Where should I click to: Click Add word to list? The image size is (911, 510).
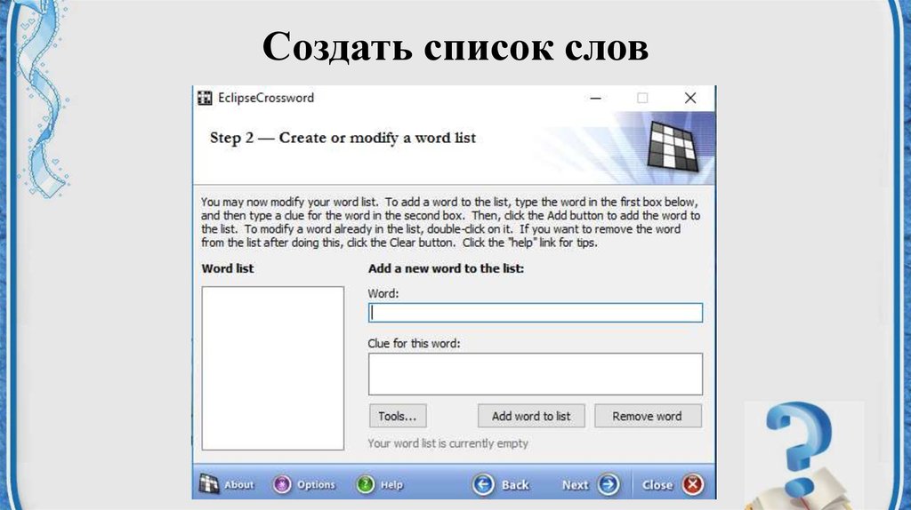531,416
